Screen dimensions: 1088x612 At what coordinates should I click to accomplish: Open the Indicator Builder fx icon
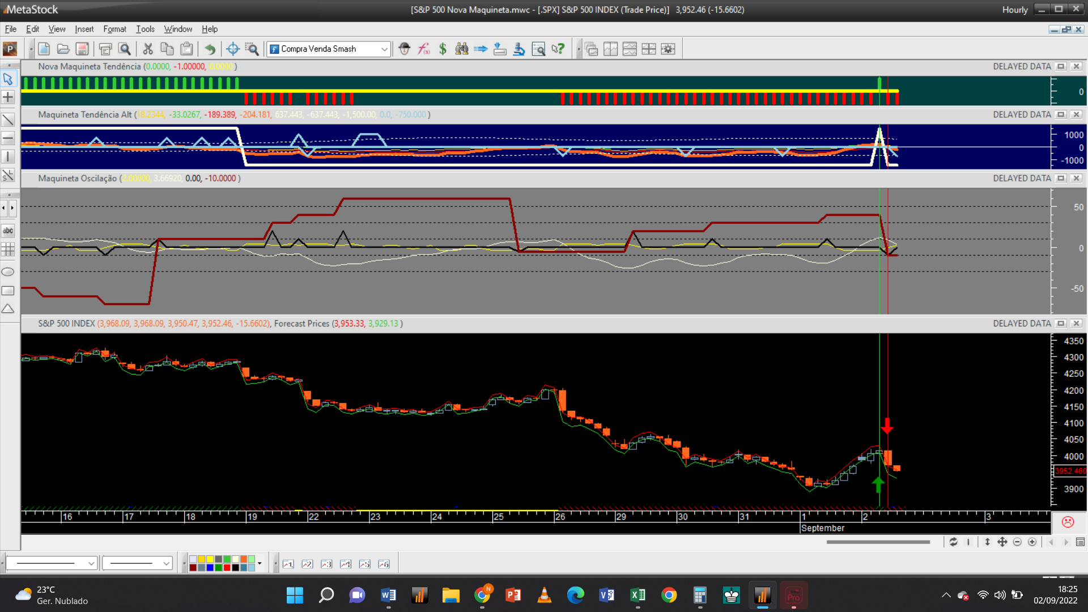point(423,49)
